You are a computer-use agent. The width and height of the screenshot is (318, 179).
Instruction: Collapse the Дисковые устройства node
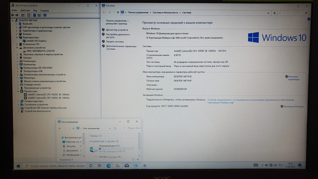pyautogui.click(x=17, y=48)
